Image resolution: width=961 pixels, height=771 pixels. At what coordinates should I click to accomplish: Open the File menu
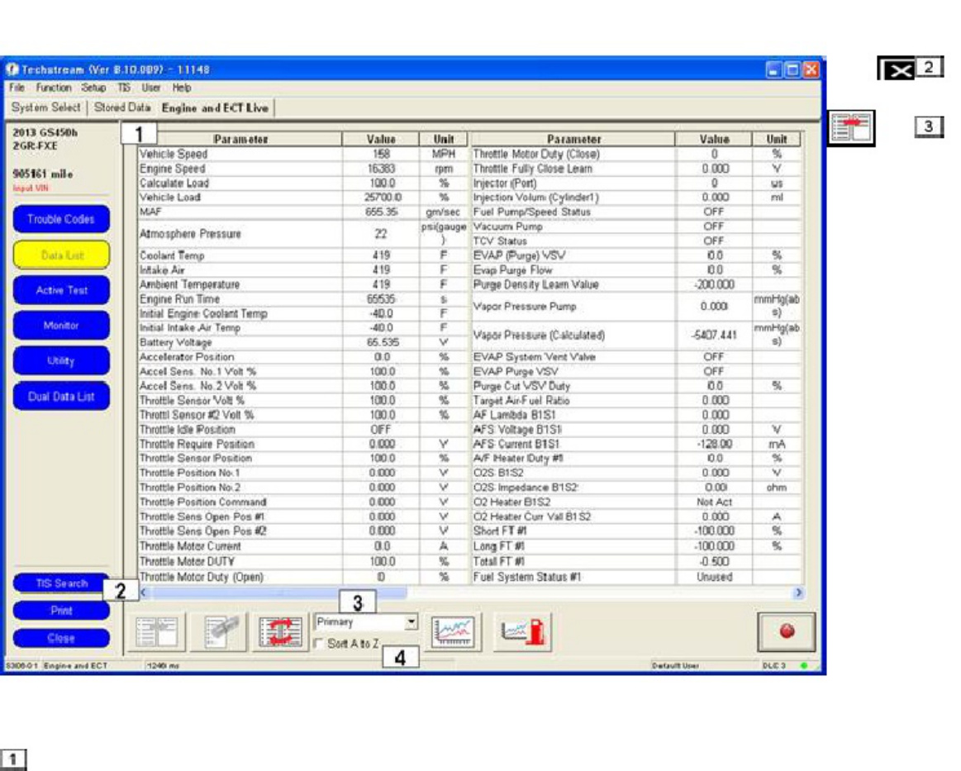[17, 88]
